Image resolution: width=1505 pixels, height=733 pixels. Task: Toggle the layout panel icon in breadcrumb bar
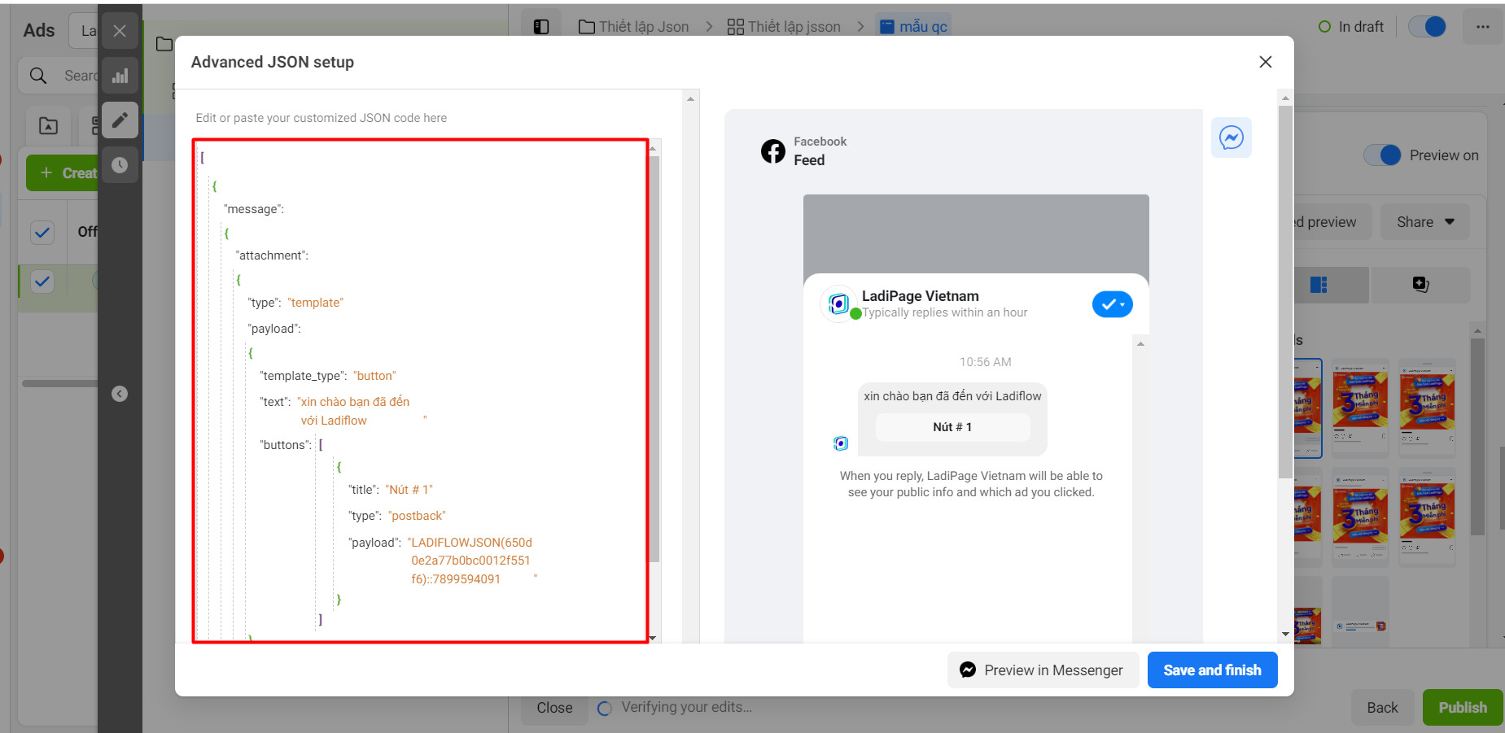coord(541,27)
